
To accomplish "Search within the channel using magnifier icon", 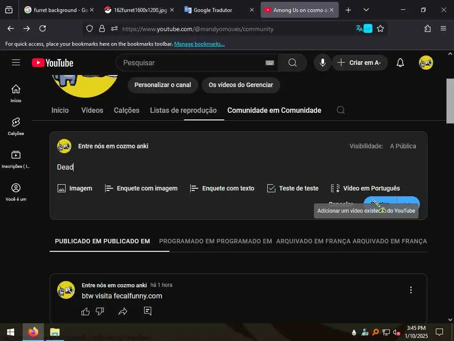I will point(341,110).
